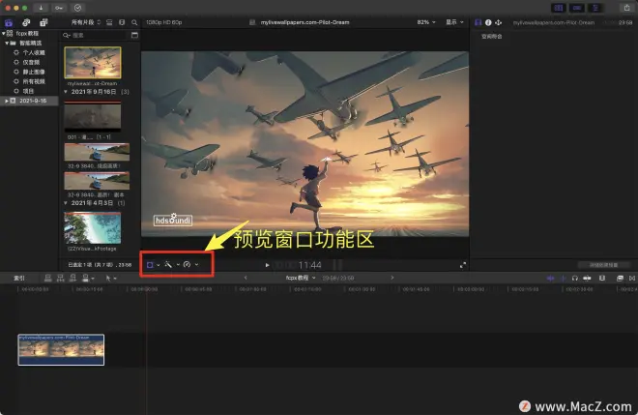Collapse the 智能精选 folder
The width and height of the screenshot is (638, 415).
7,43
